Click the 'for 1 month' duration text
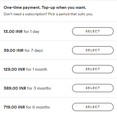The width and height of the screenshot is (117, 115). click(x=37, y=69)
